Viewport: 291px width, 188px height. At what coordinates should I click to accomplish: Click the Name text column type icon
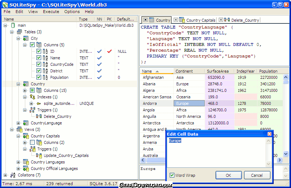45,58
